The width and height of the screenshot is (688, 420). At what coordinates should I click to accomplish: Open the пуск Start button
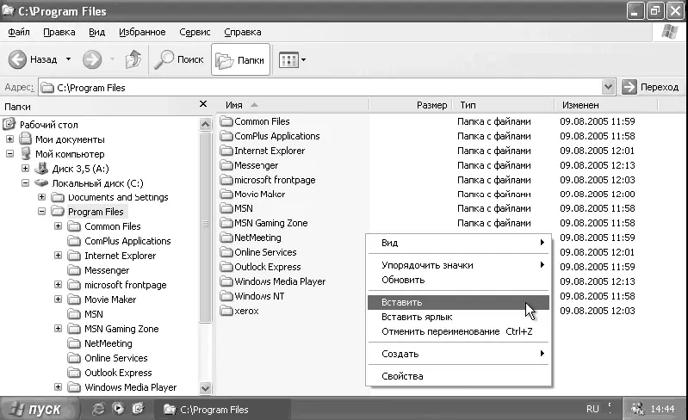40,409
